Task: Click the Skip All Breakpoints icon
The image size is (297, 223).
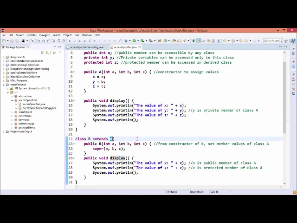Action: coord(32,41)
